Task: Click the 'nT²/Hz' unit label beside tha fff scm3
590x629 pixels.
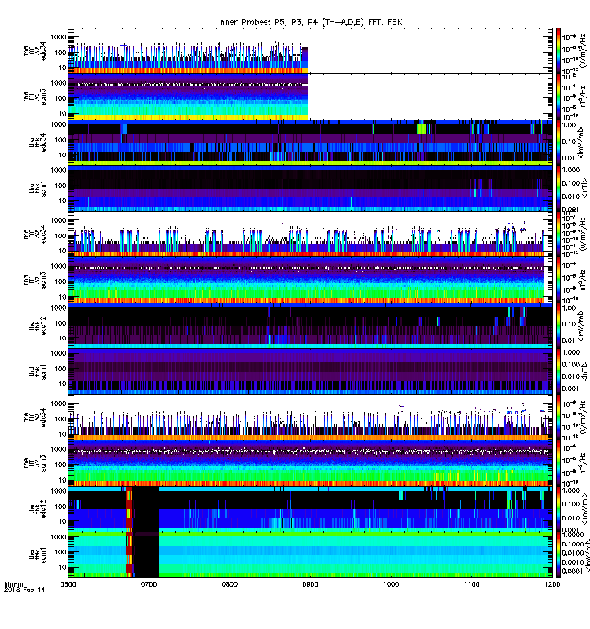Action: coord(583,97)
